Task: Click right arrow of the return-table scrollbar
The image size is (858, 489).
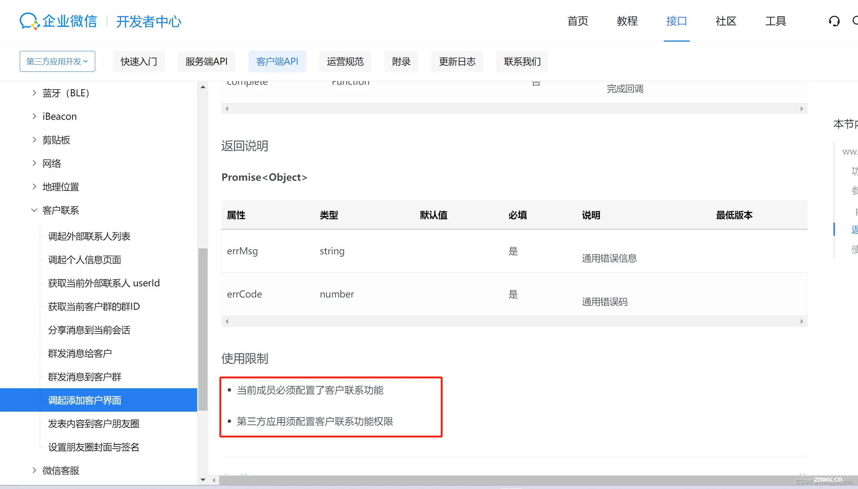Action: pos(802,321)
